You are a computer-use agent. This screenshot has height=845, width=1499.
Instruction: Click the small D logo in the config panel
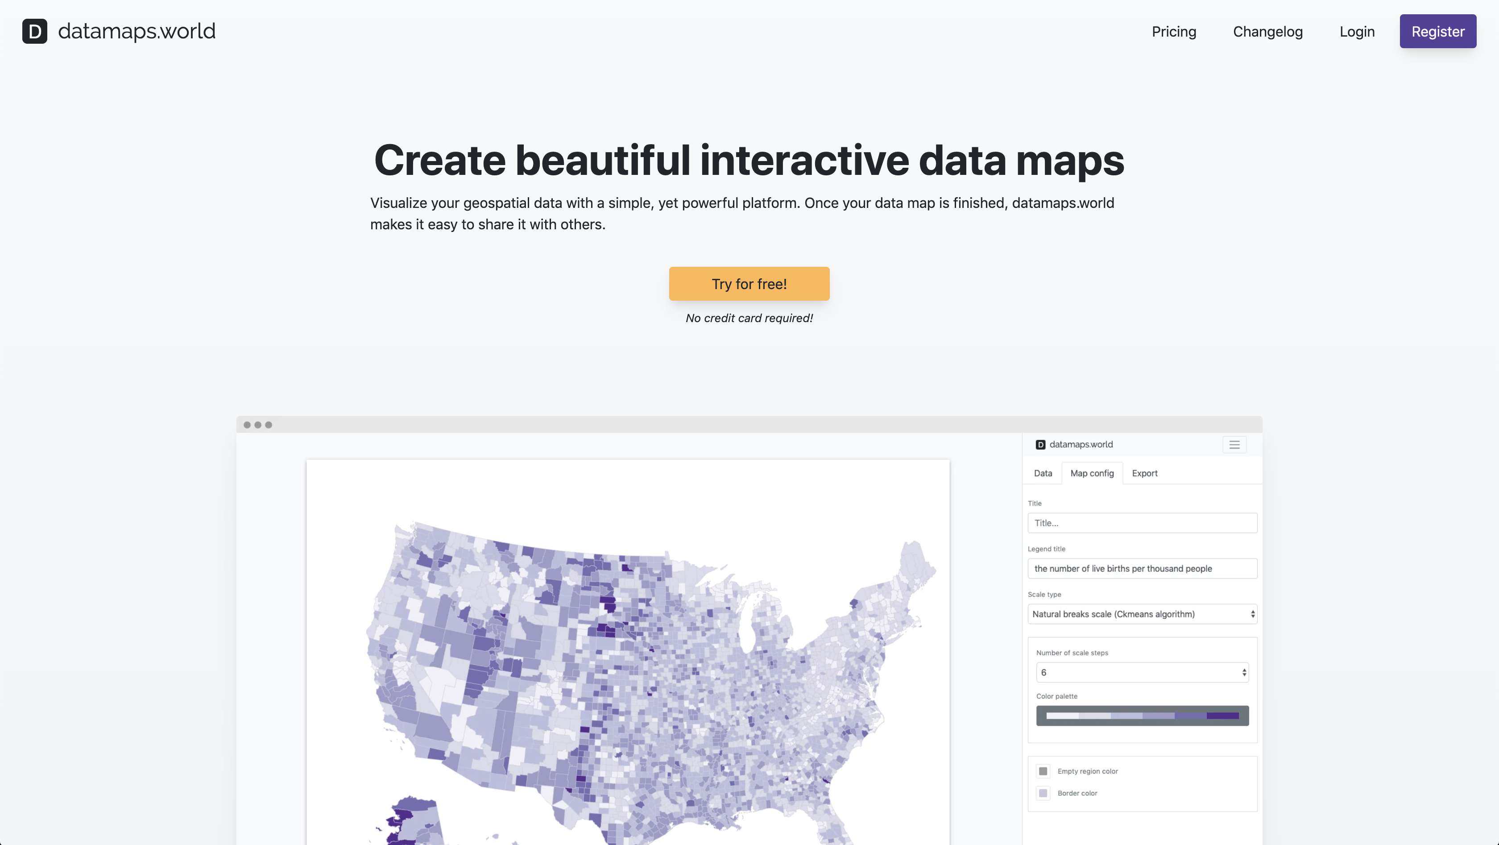click(x=1040, y=445)
